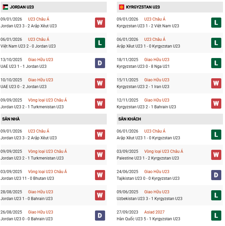Open Kyrgyzstan U23 1-2 Việt Nam U23 match
This screenshot has height=226, width=225.
tap(148, 26)
